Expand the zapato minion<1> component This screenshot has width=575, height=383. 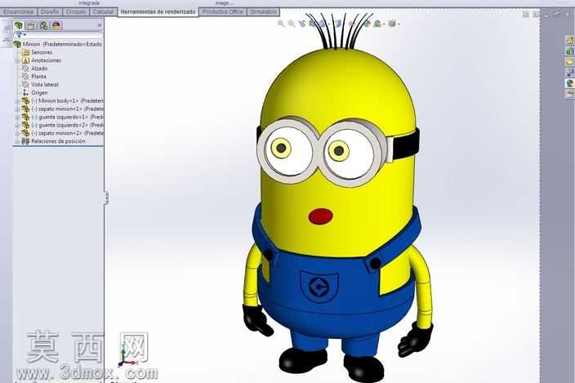17,109
